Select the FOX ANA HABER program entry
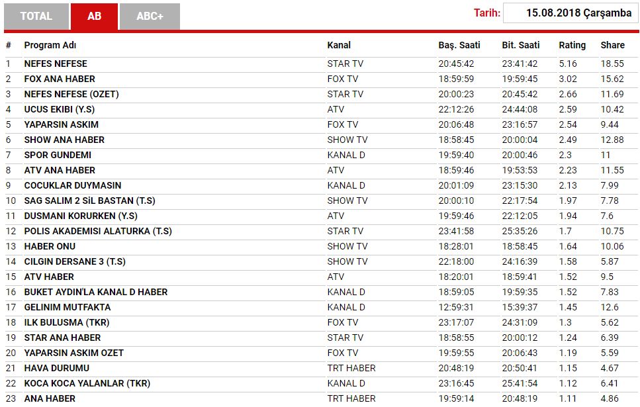The width and height of the screenshot is (640, 407). (60, 79)
